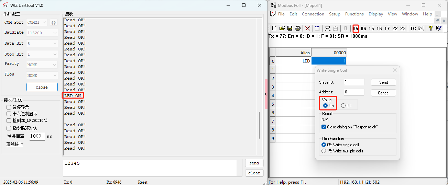Click the Save floppy disk icon

pos(290,28)
